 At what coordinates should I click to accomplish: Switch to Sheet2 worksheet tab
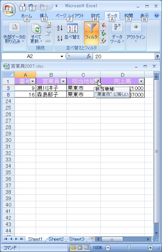tap(56, 239)
